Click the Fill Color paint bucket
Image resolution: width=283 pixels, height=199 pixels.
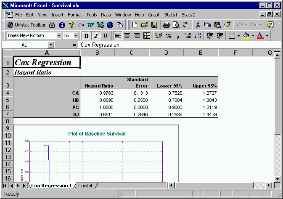coord(246,36)
